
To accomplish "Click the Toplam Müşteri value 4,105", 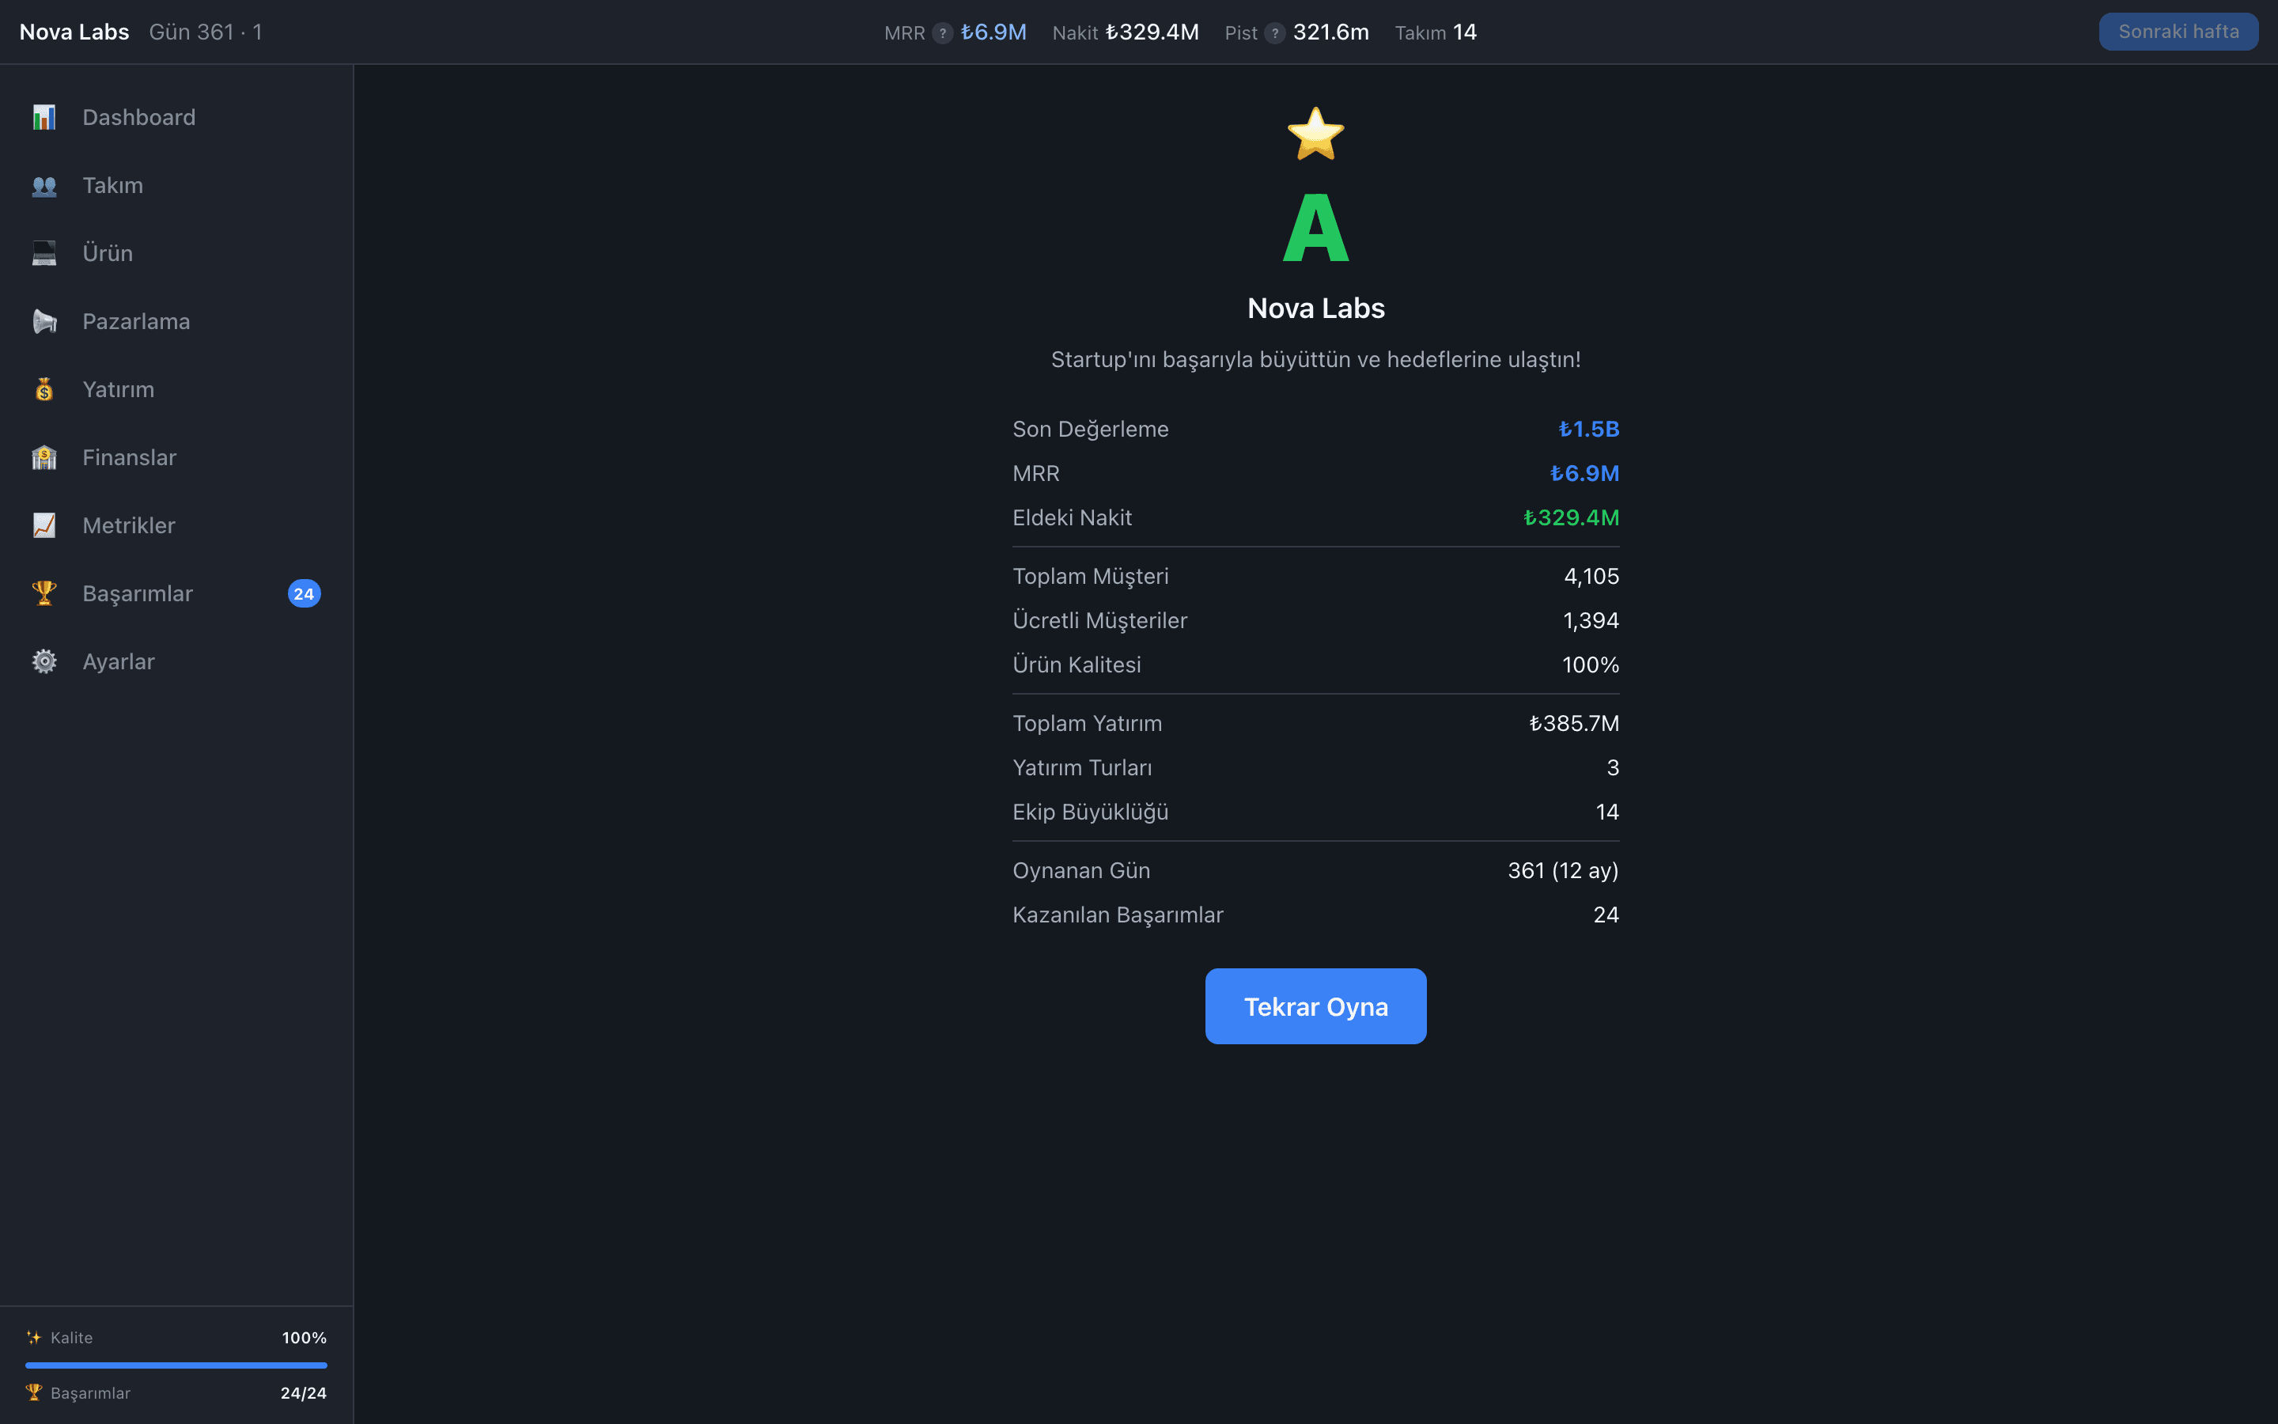I will click(1591, 577).
